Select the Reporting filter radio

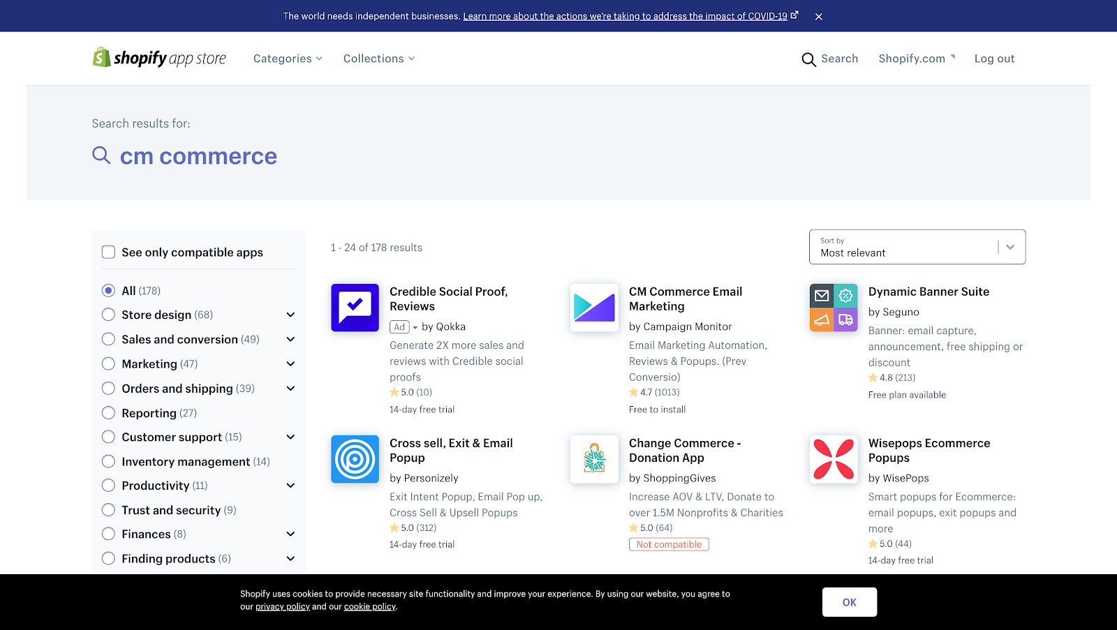(108, 413)
